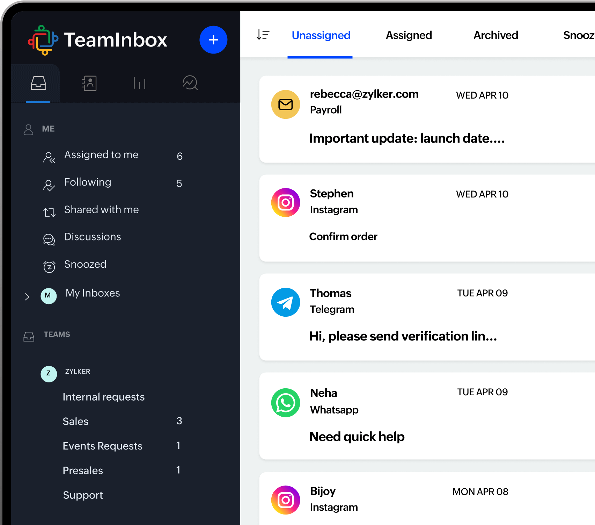
Task: Click sender rebecca@zylker.com
Action: click(x=364, y=94)
